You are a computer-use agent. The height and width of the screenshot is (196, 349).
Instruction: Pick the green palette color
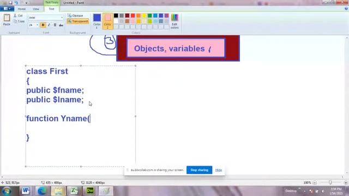[x=150, y=16]
